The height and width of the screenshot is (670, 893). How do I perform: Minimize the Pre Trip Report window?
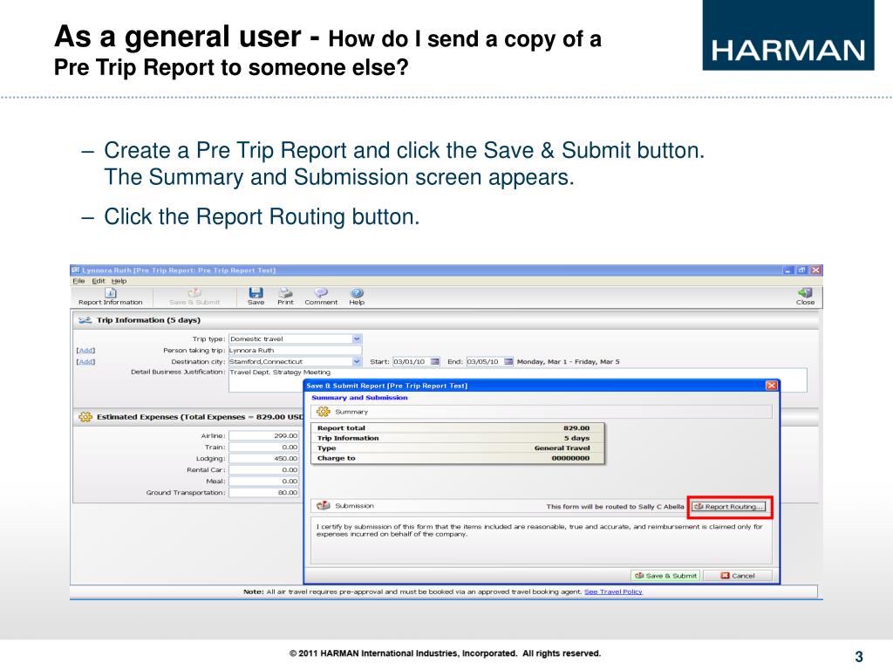click(788, 270)
